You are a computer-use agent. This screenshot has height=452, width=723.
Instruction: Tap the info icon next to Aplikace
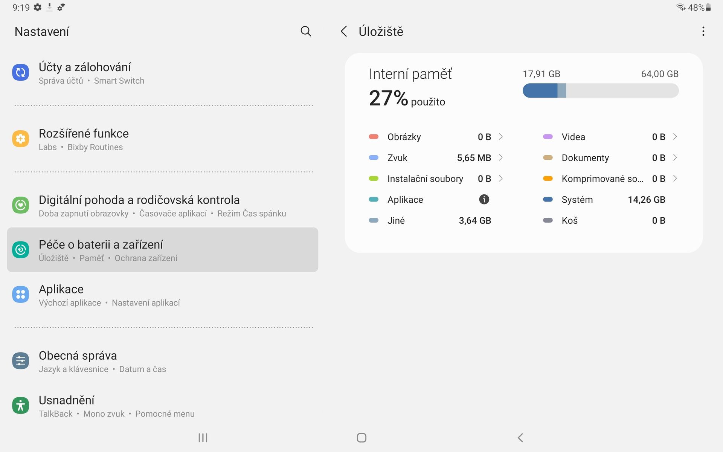coord(484,200)
